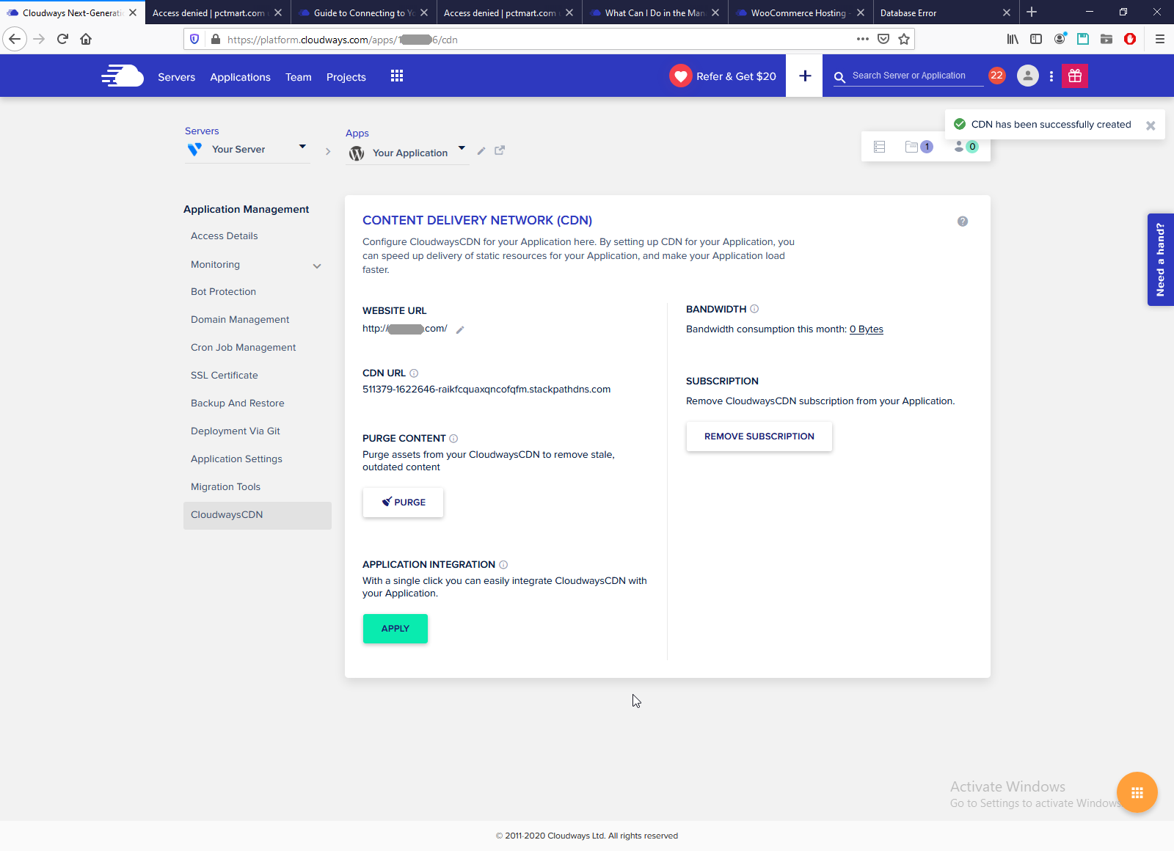Select Bot Protection in sidebar
The width and height of the screenshot is (1174, 851).
(x=224, y=292)
